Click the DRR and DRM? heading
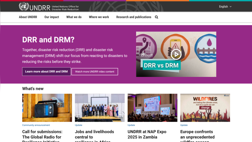252x142 pixels. [48, 40]
